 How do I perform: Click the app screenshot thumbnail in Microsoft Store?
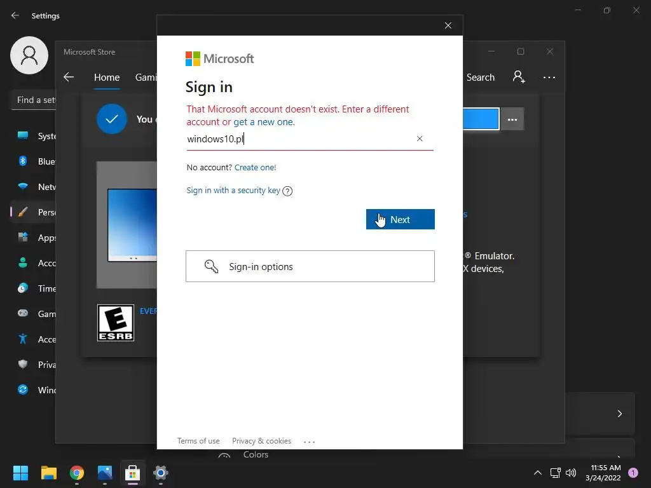pyautogui.click(x=127, y=225)
